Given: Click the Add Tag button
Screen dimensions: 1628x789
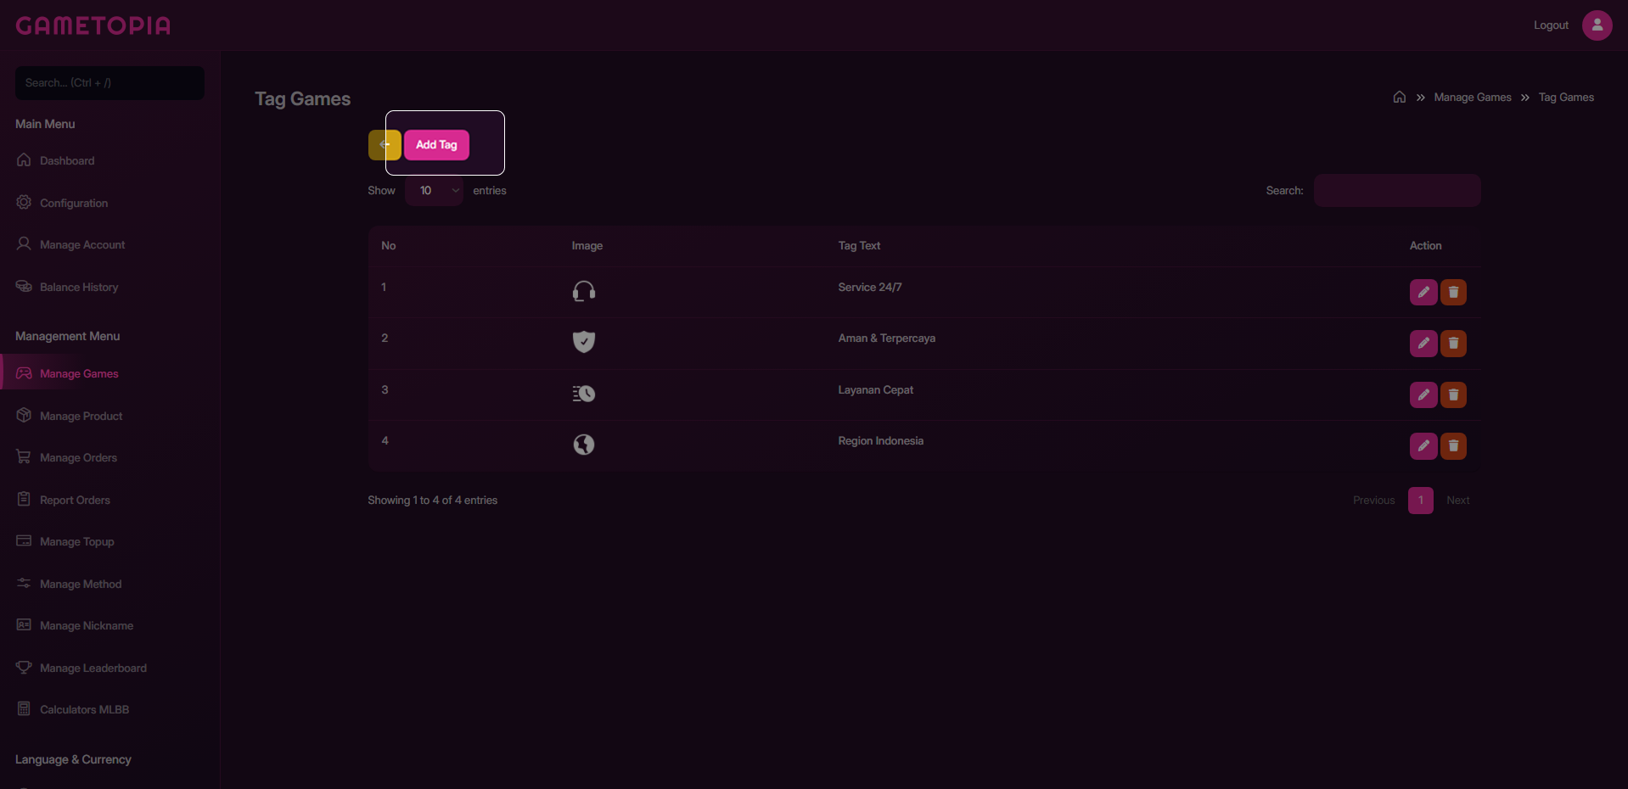Looking at the screenshot, I should click(436, 145).
